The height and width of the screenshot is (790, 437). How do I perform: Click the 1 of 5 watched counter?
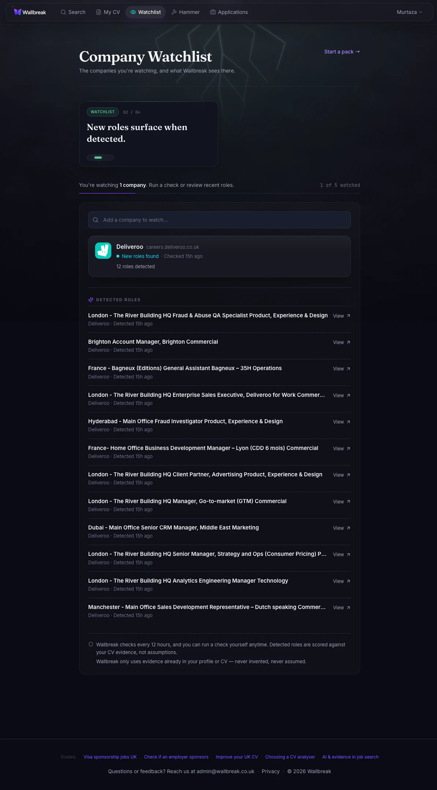point(340,185)
